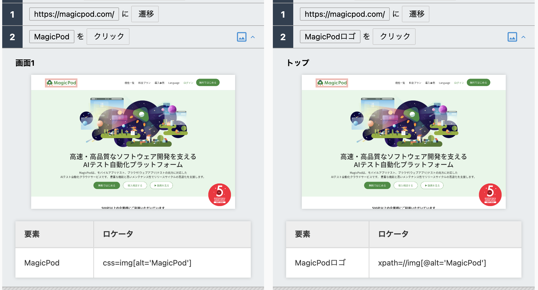Click the 画面1 screen title

coord(25,63)
